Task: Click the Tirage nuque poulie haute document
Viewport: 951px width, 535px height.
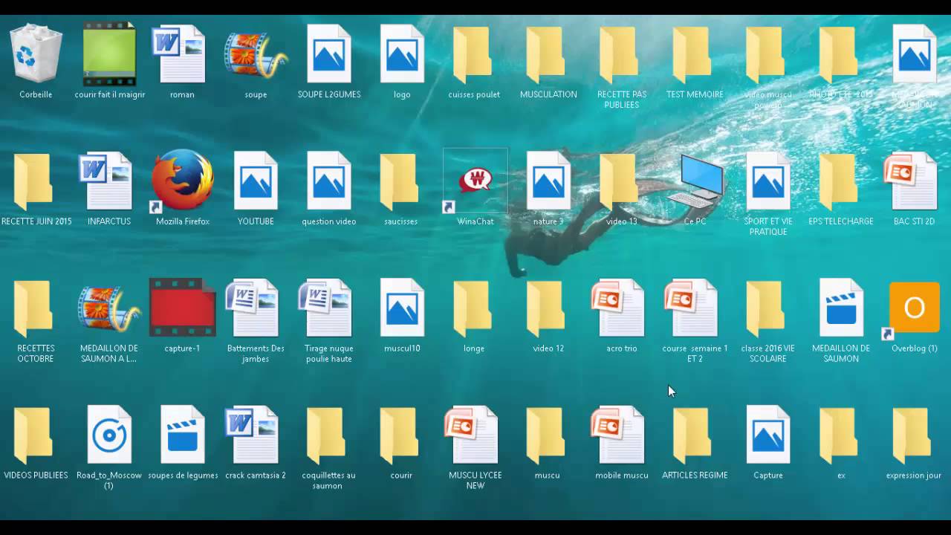Action: click(328, 308)
